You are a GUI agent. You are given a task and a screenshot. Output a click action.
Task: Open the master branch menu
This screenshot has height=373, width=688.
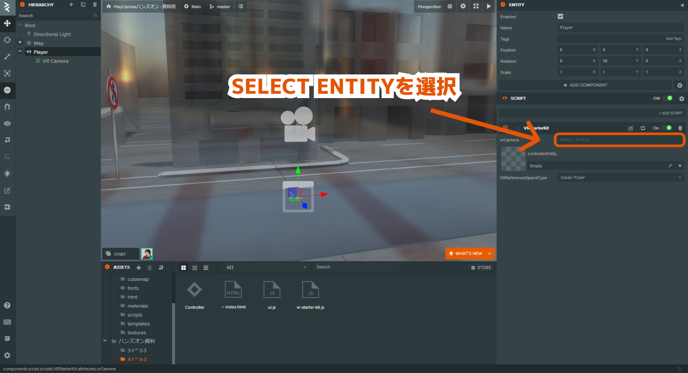[220, 6]
